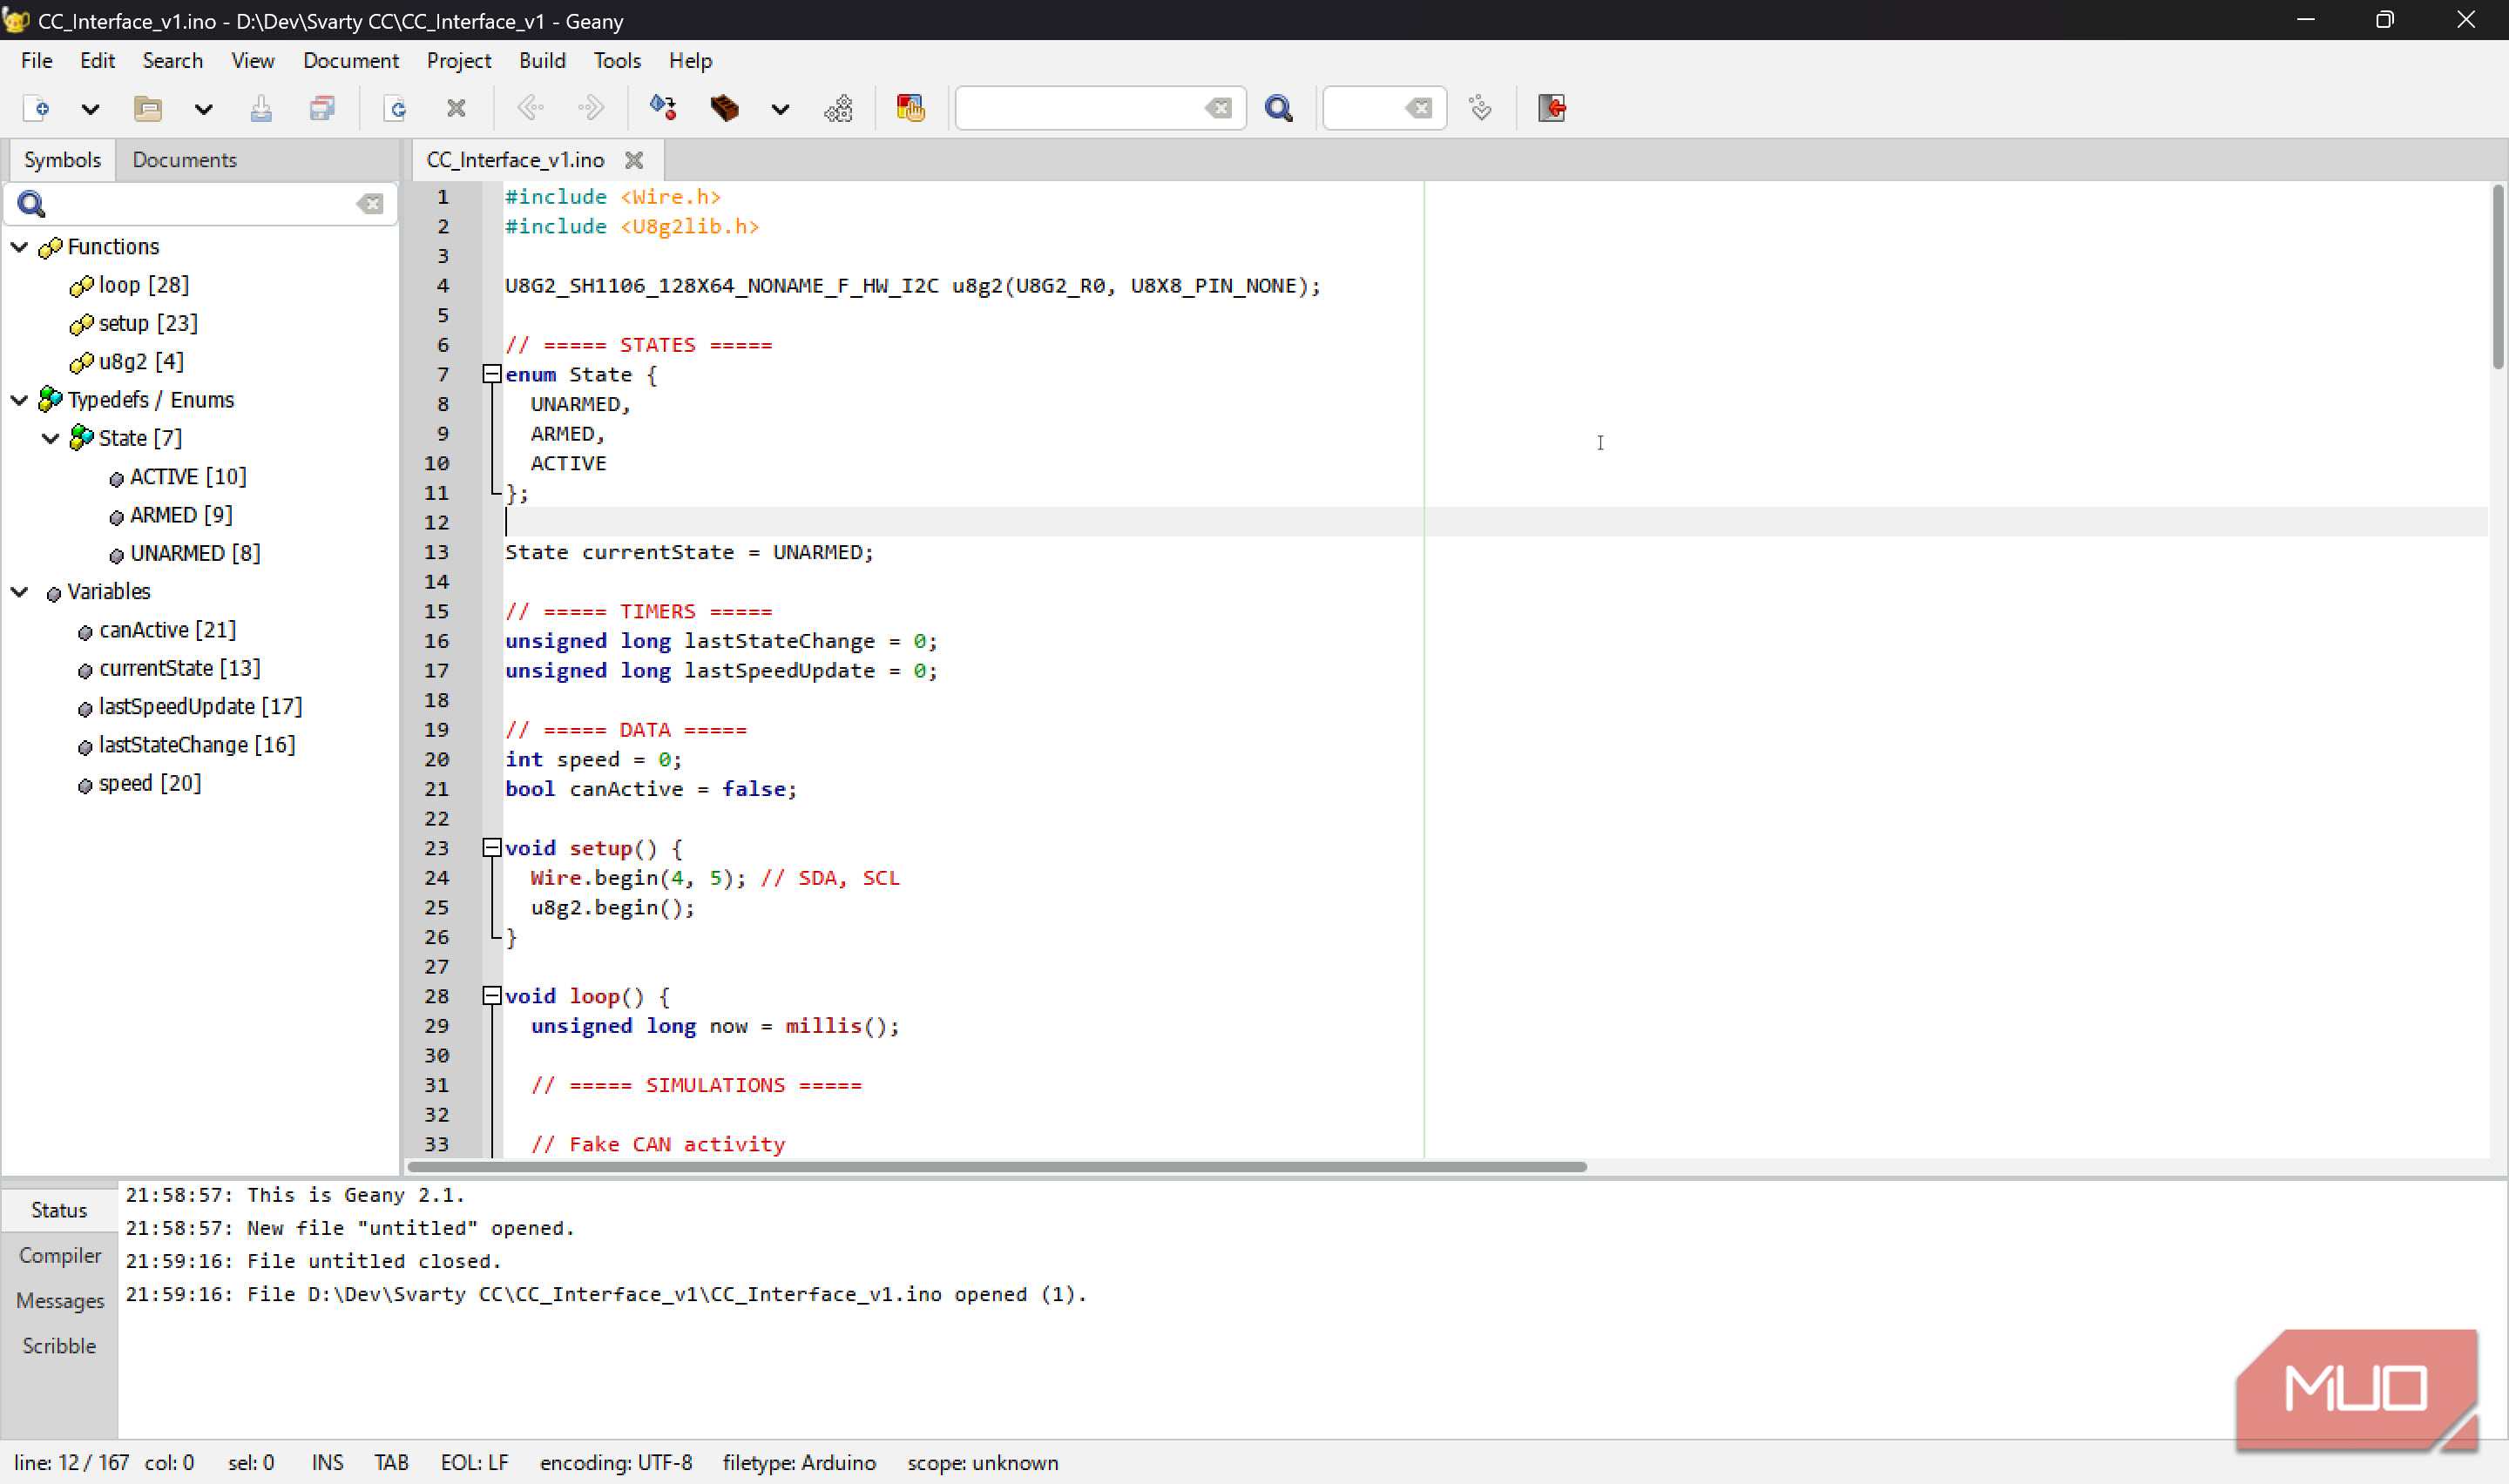This screenshot has width=2509, height=1484.
Task: Open the Color chooser toolbar icon
Action: pos(911,108)
